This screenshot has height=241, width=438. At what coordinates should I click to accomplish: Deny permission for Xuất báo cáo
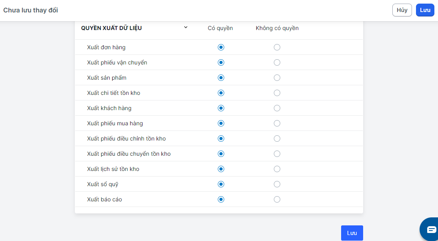click(277, 199)
